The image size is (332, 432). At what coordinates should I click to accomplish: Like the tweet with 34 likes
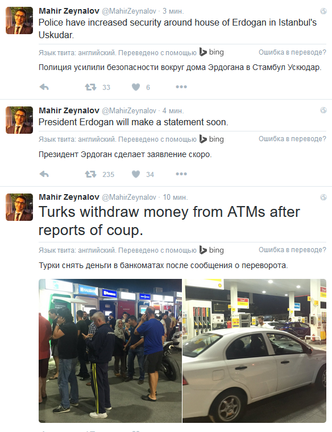[x=136, y=174]
